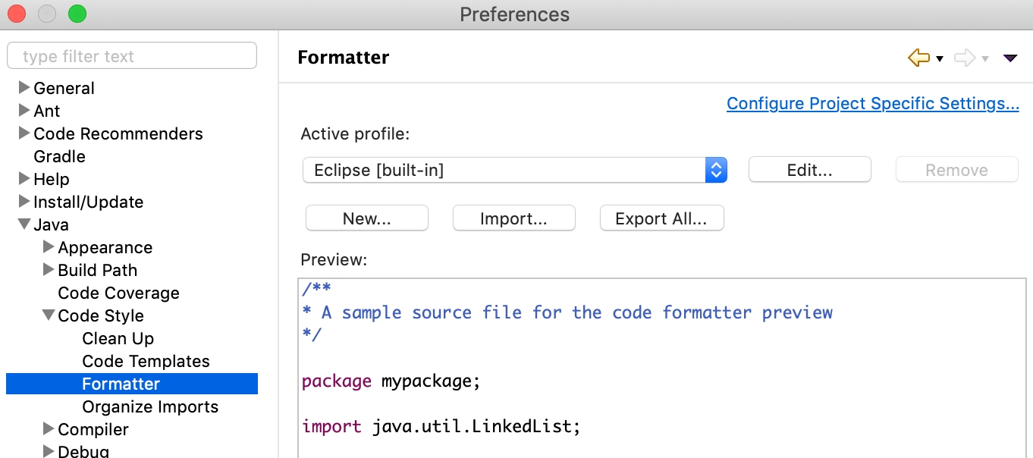
Task: Open the back history dropdown arrow
Action: click(940, 59)
